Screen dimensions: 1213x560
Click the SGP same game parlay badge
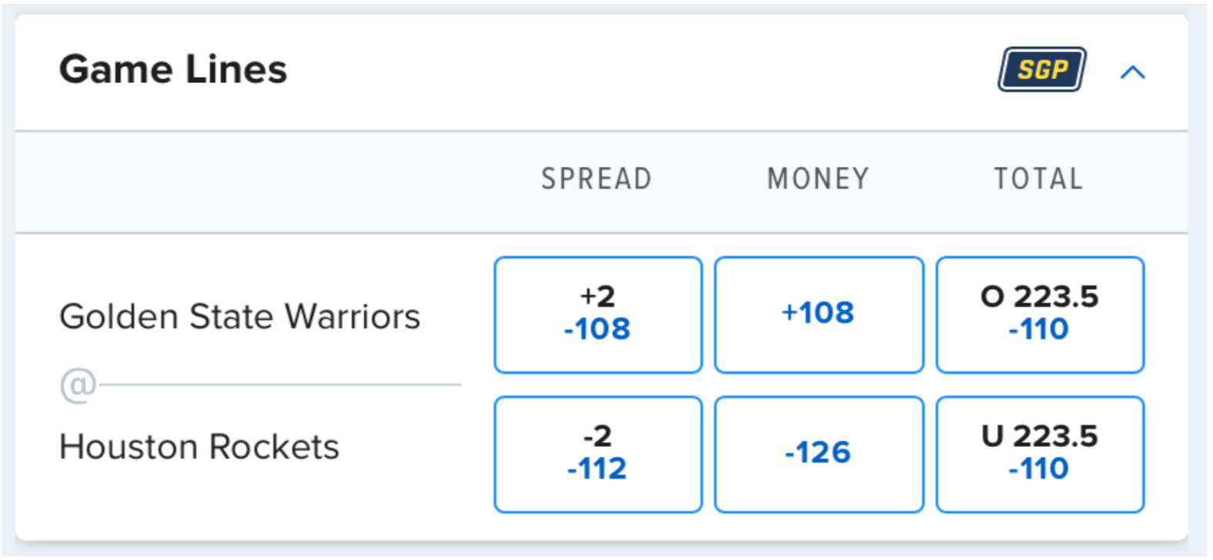tap(1042, 70)
